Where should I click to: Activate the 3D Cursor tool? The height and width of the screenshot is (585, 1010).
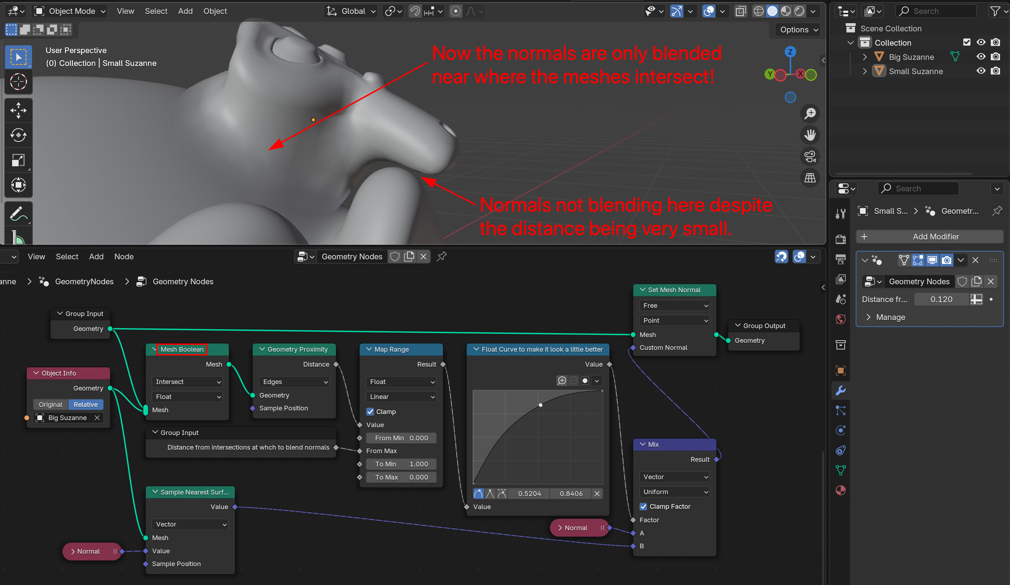tap(19, 82)
